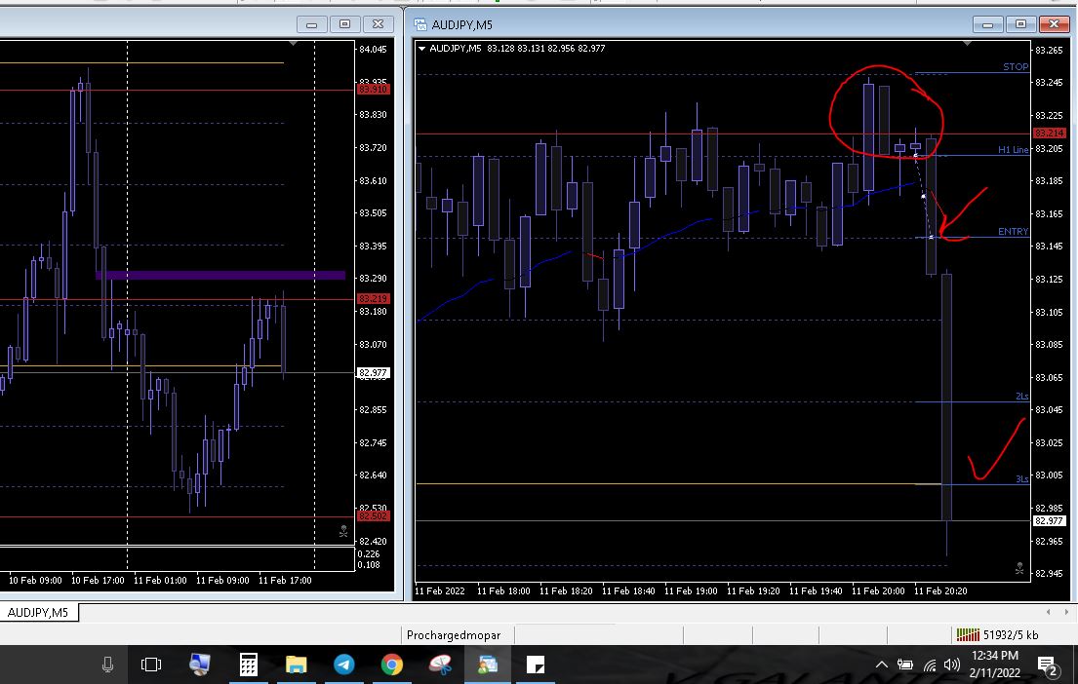This screenshot has width=1078, height=684.
Task: Open the Action Center notifications icon
Action: (1047, 665)
